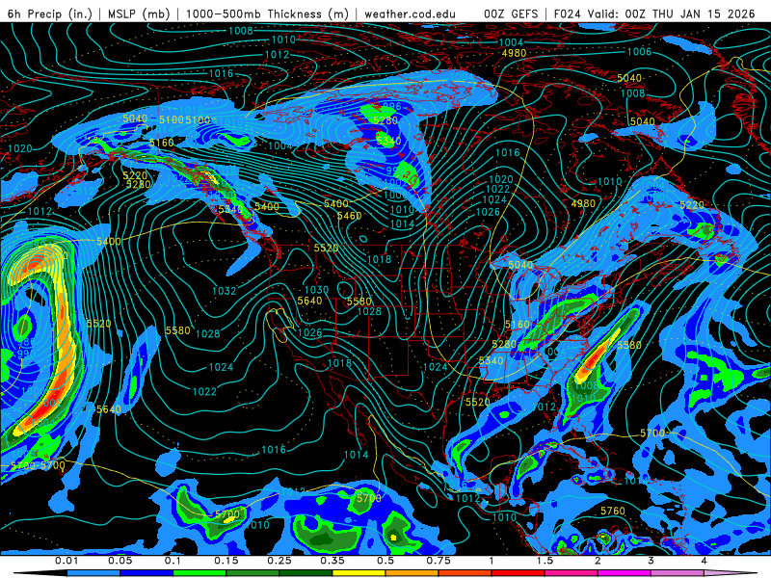Click the '2' legend value

pos(598,561)
